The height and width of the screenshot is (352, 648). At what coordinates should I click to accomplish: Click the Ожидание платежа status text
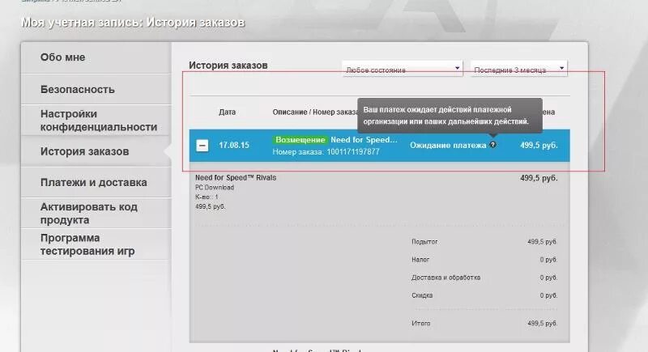[x=448, y=146]
